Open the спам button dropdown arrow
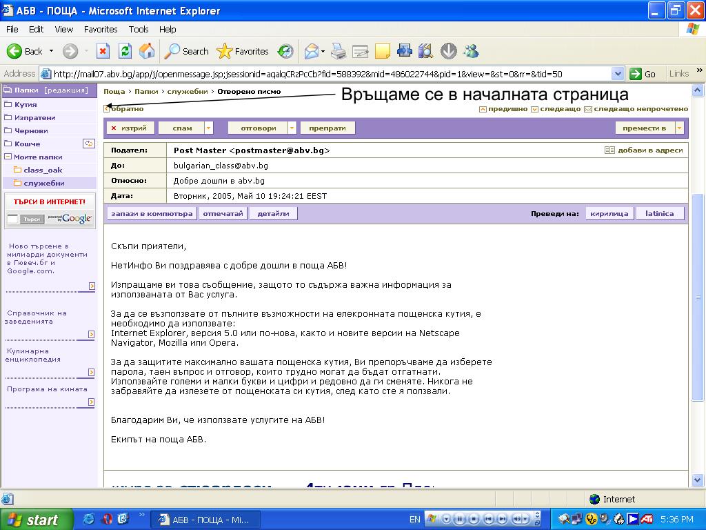706x530 pixels. click(x=208, y=128)
